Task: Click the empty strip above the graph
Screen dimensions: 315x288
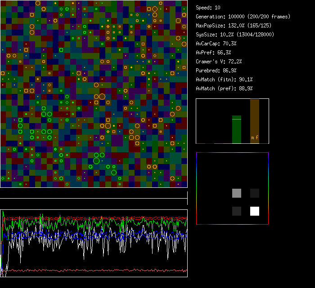Action: pos(94,194)
